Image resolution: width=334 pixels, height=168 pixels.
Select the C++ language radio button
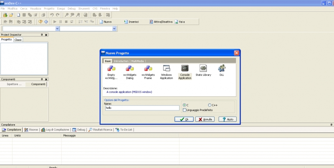[x=210, y=105]
